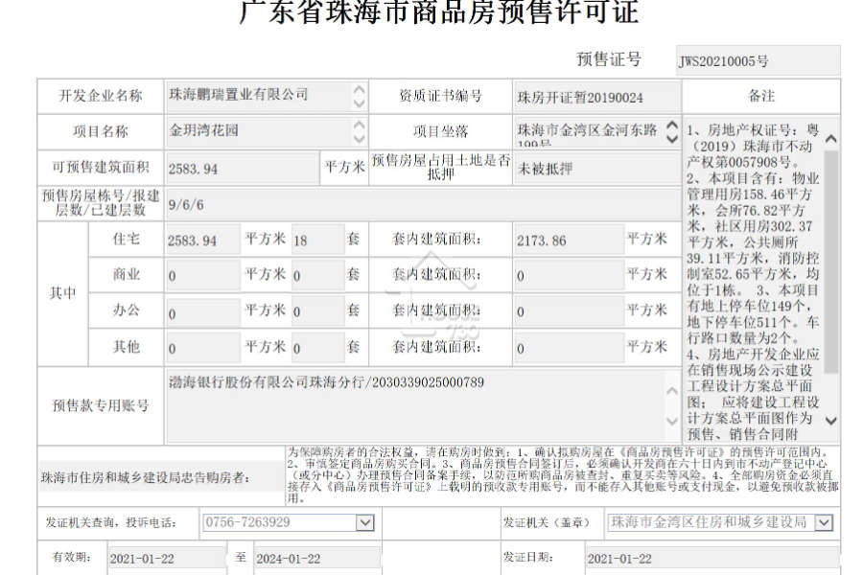Click the presale permit number field
The height and width of the screenshot is (575, 863).
758,60
